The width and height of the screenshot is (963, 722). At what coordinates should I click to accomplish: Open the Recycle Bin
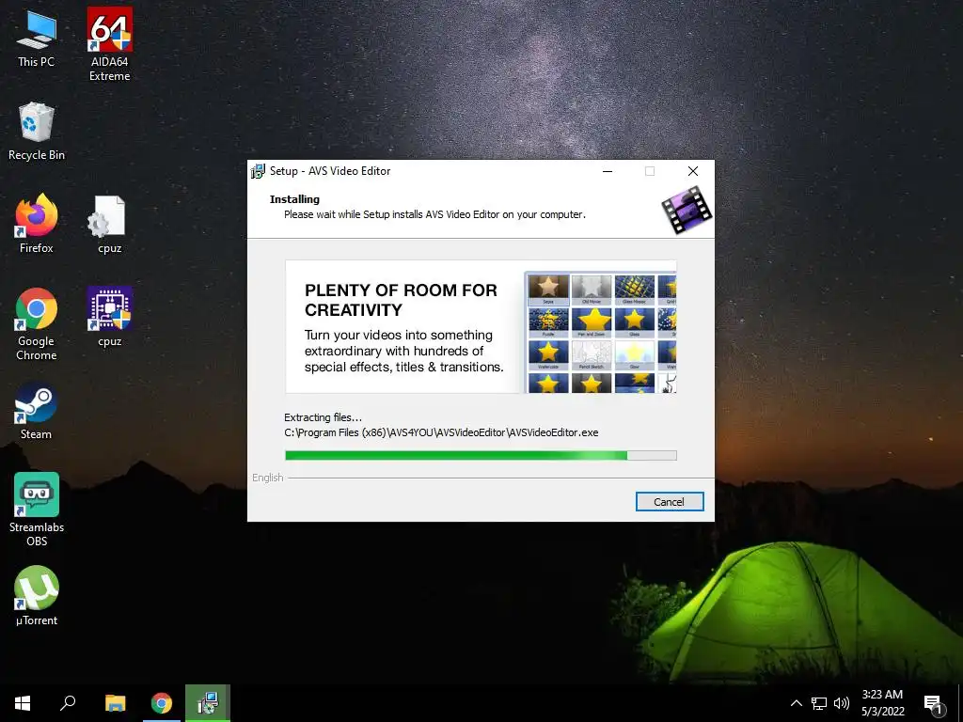(x=37, y=132)
